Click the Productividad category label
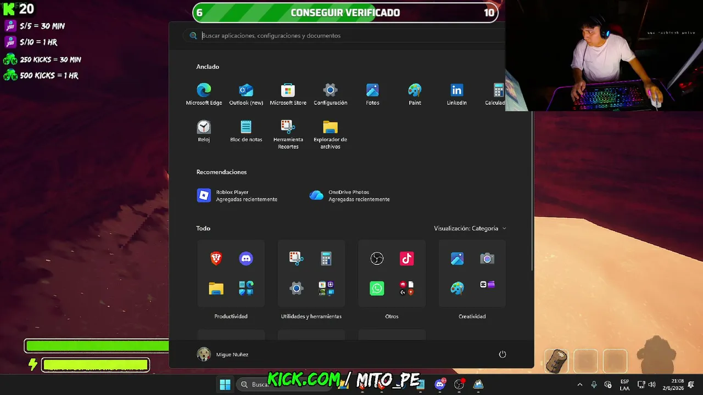Screen dimensions: 703x395 (x=231, y=317)
